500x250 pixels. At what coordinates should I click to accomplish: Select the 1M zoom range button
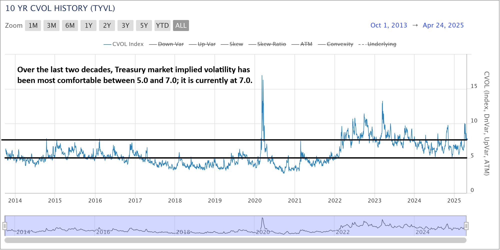33,25
